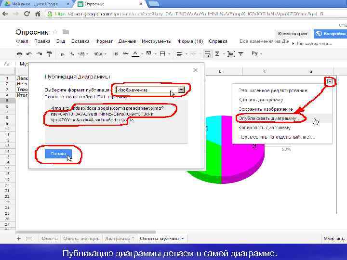Screen dimensions: 347x260
Task: Open the 10pt font size dropdown
Action: [x=100, y=54]
